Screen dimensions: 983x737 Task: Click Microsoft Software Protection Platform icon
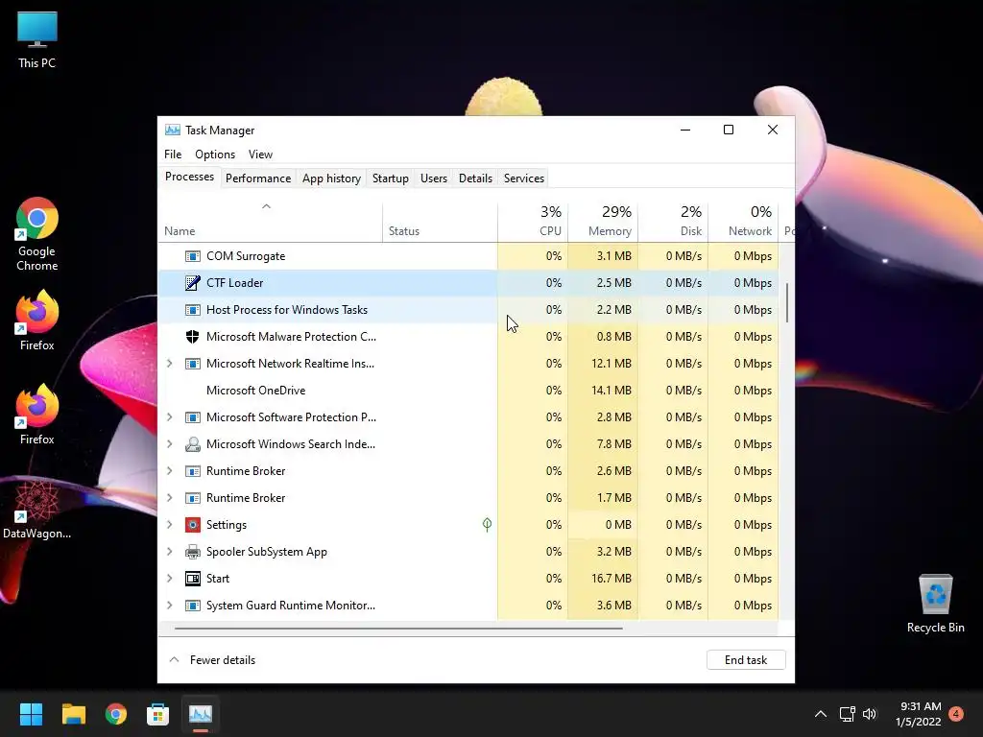tap(192, 417)
